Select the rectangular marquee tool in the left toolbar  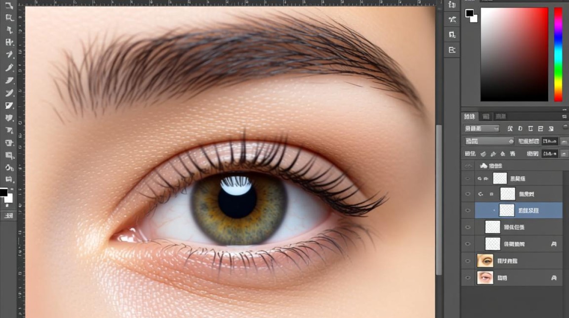(x=9, y=18)
